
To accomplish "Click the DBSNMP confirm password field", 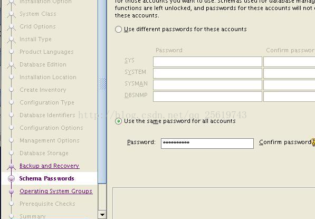I will 289,97.
